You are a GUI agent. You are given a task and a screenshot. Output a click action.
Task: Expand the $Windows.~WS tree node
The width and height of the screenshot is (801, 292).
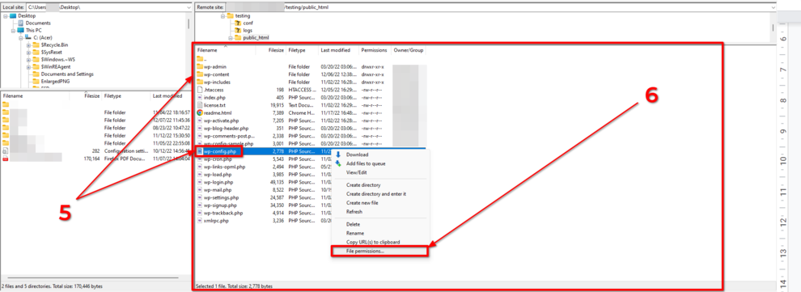pos(28,59)
